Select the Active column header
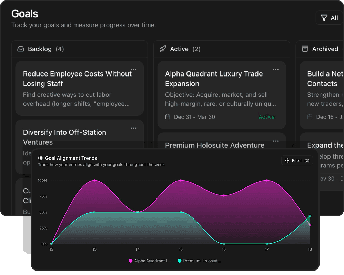Screen dimensions: 344x275 pyautogui.click(x=179, y=49)
